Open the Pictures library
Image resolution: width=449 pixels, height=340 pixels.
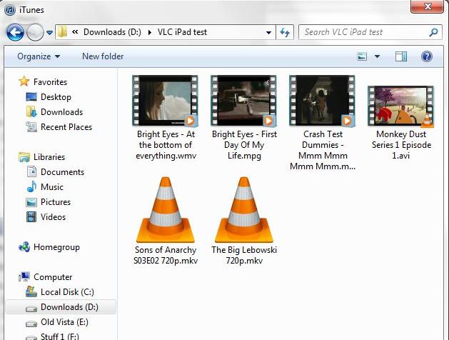click(x=56, y=202)
